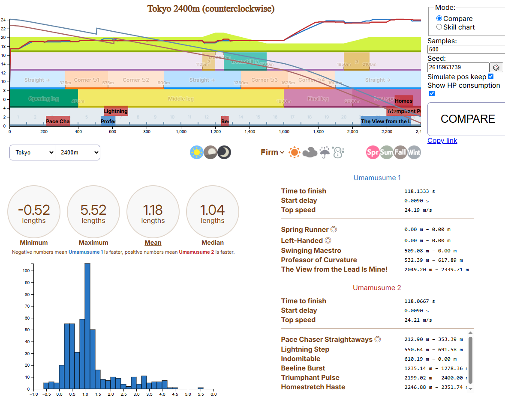Pick the Summer season badge
Viewport: 505px width, 400px height.
coord(387,152)
